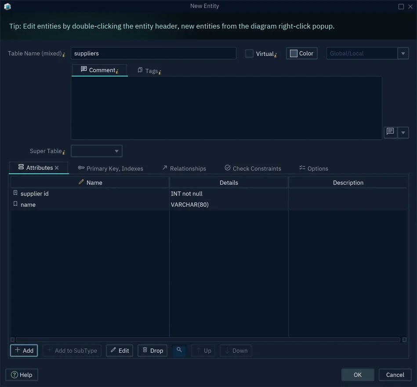Click scrollbar right arrow under attributes table
Image resolution: width=417 pixels, height=387 pixels.
pos(404,340)
